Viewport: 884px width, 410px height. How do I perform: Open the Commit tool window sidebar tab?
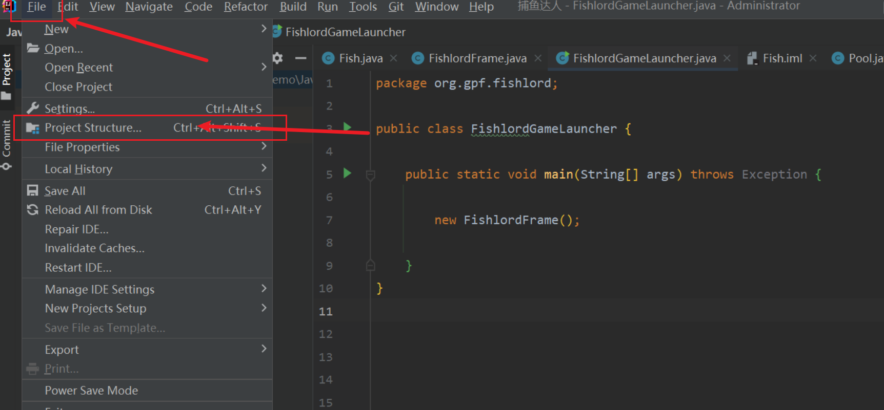[x=7, y=145]
